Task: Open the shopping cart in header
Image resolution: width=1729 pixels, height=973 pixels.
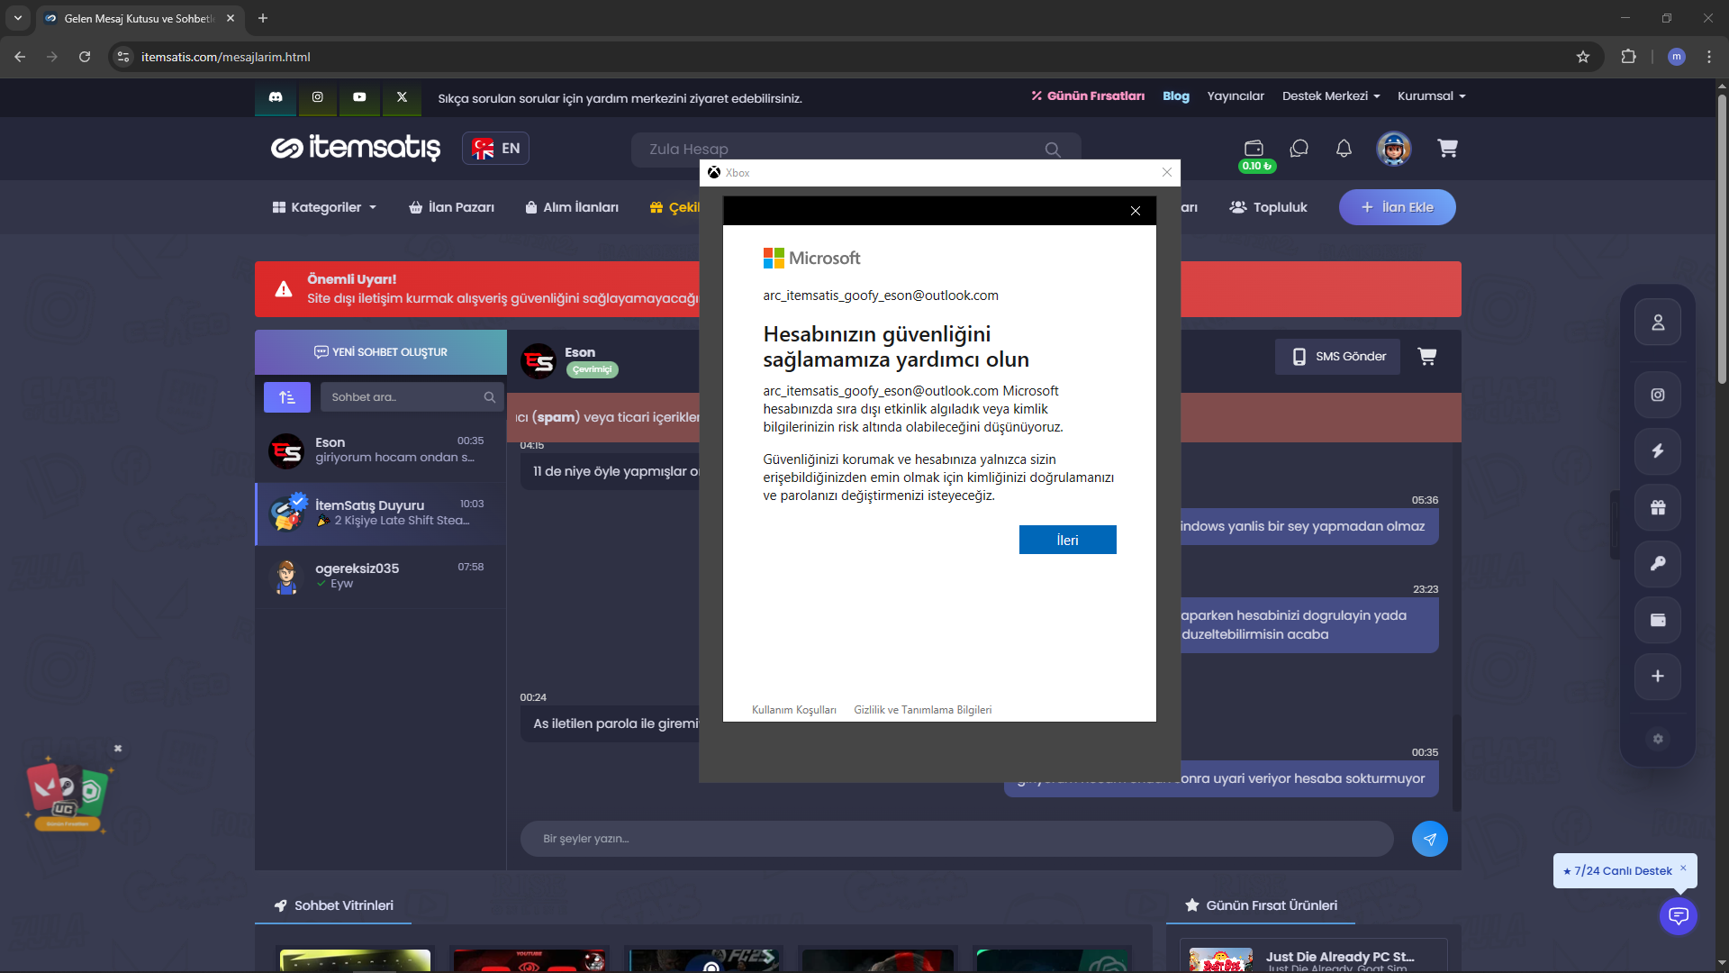Action: 1447,148
